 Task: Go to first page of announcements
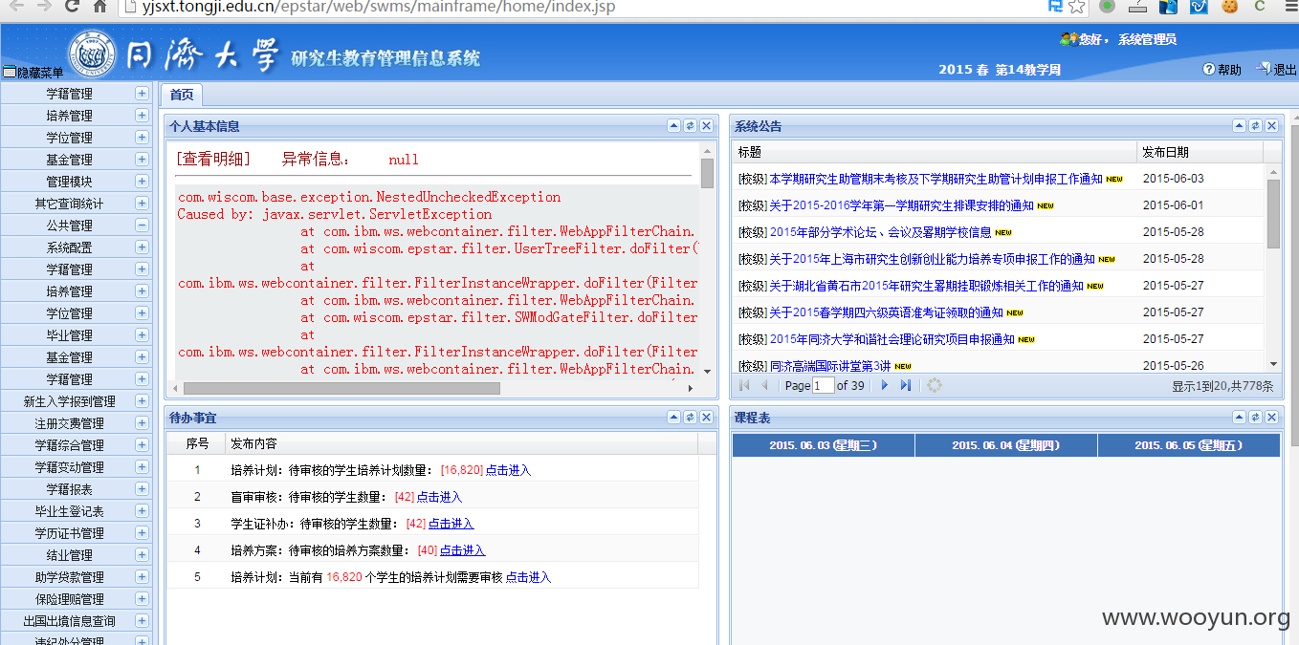click(745, 385)
